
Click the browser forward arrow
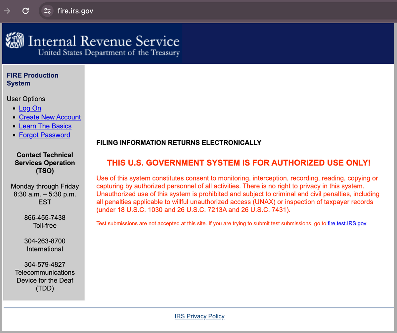coord(7,11)
